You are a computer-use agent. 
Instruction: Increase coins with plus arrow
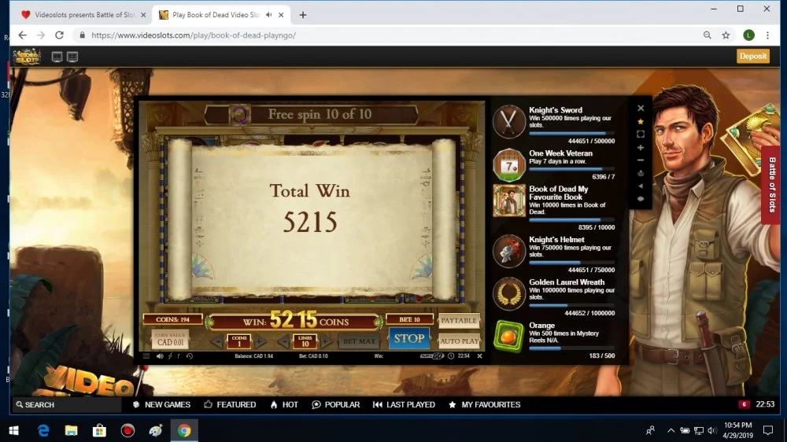[x=260, y=341]
